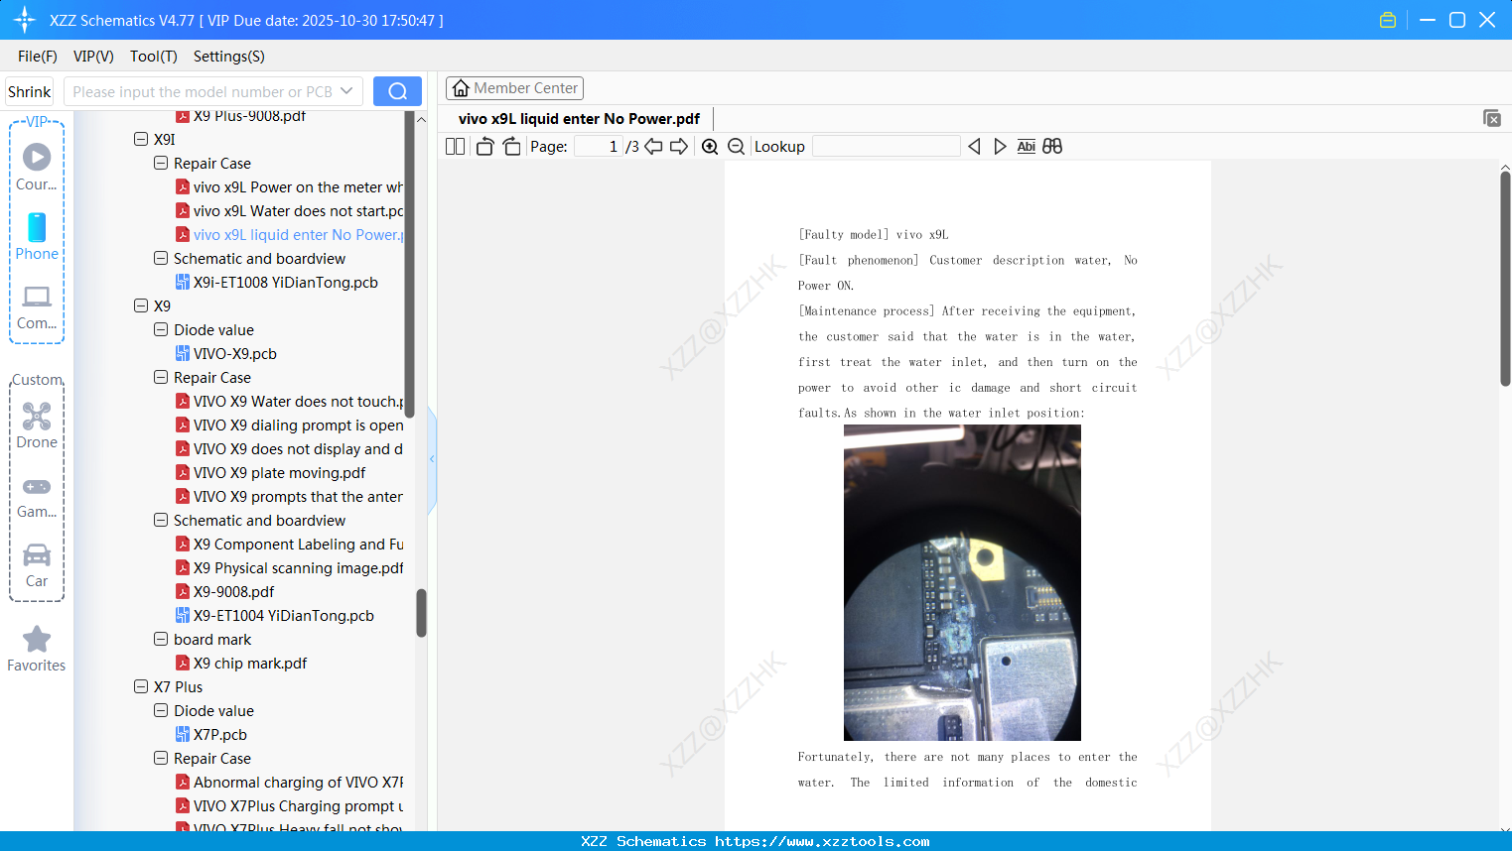The width and height of the screenshot is (1512, 851).
Task: Open VIVO X9 dialing prompt repair case
Action: (x=290, y=425)
